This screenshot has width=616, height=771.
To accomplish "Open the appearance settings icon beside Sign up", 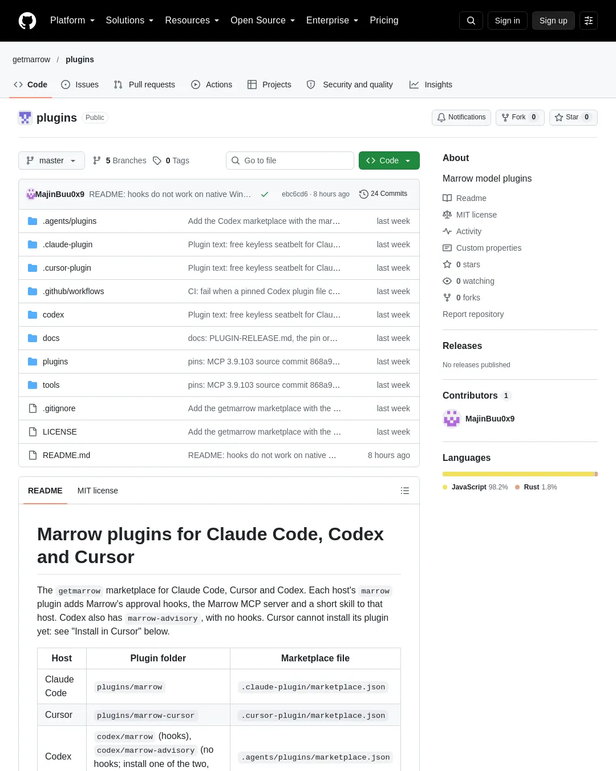I will coord(589,21).
